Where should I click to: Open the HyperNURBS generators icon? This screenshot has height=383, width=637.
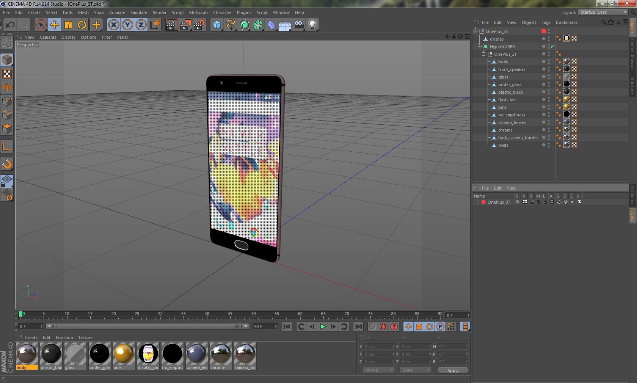pos(245,25)
